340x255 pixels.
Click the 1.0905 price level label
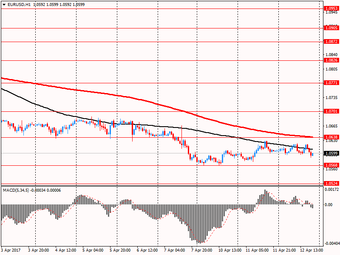[331, 28]
